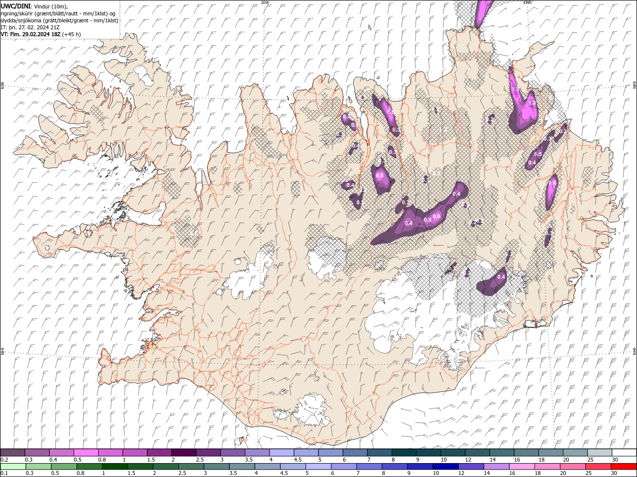Select the bright red swatch at 30 in rain legend

pos(624,467)
